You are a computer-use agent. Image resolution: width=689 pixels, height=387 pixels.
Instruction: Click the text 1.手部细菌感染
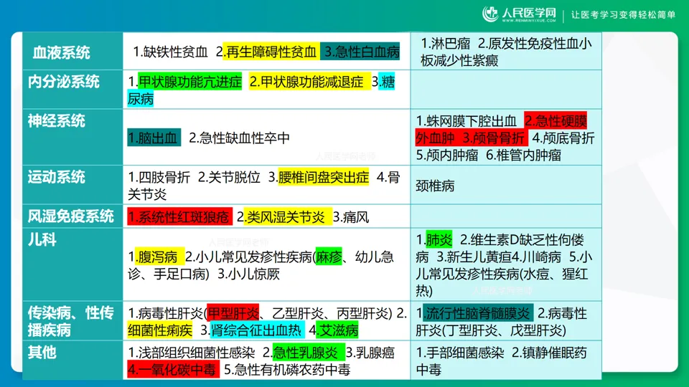pos(459,353)
